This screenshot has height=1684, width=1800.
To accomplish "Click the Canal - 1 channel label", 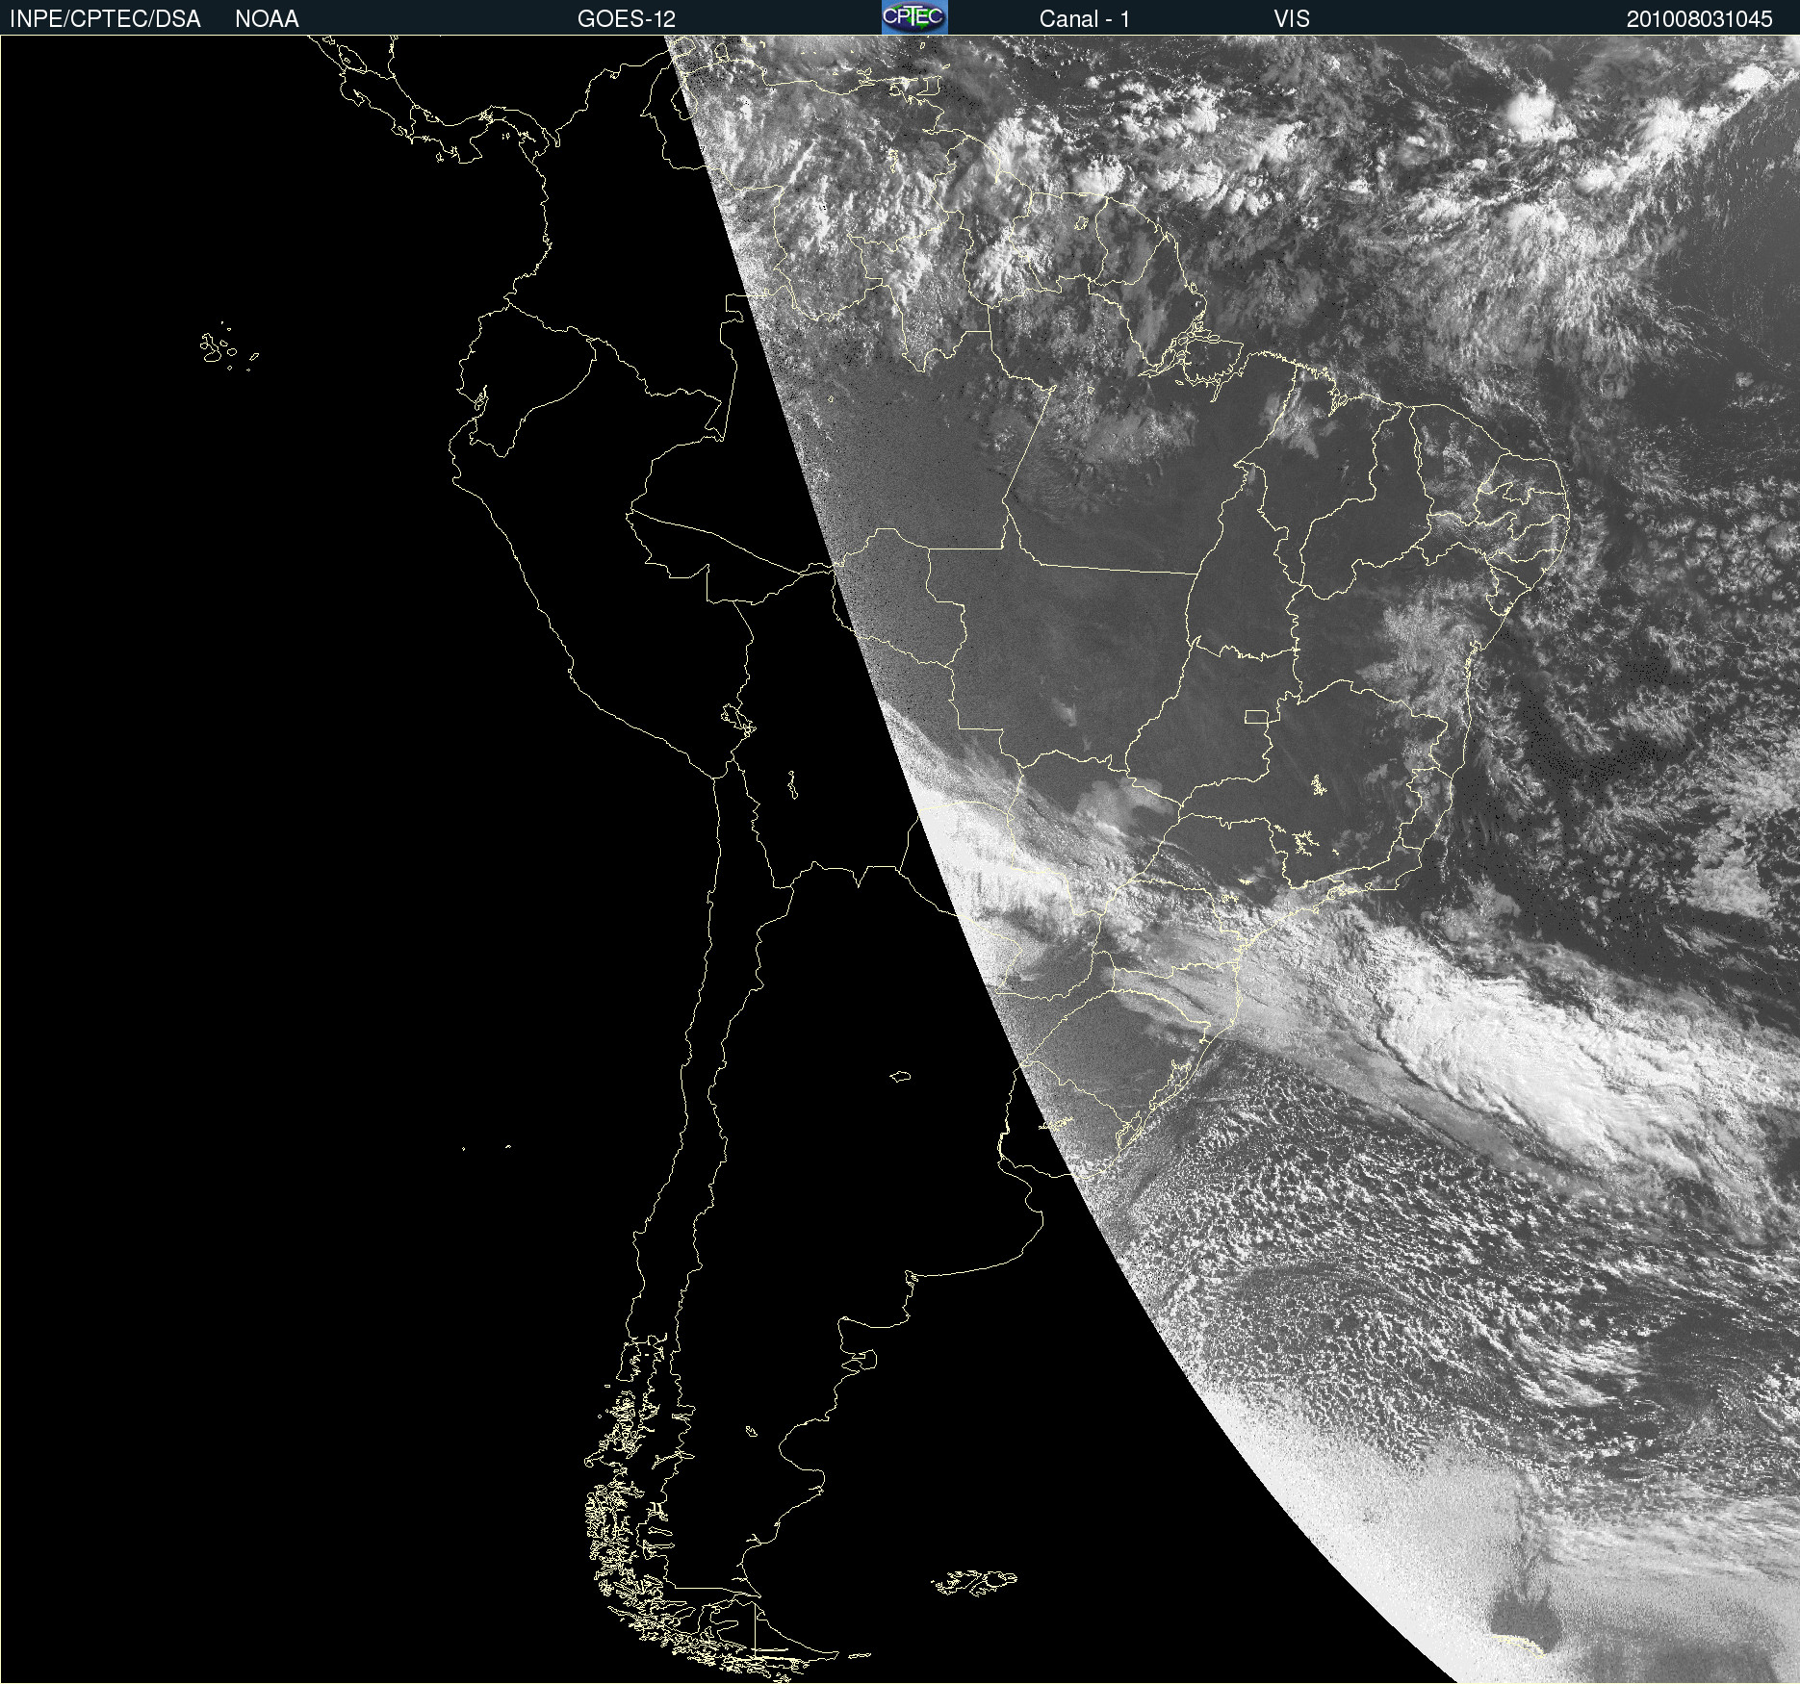I will [1085, 19].
